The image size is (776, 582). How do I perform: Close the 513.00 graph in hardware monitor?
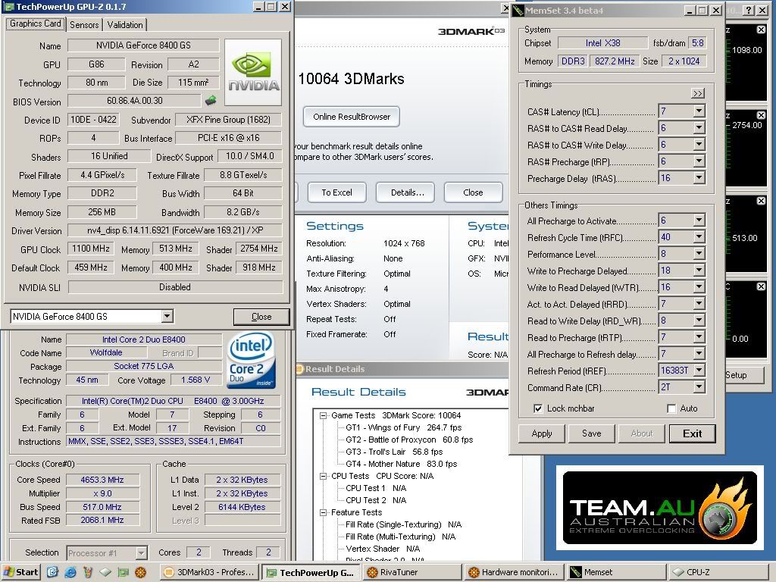coord(761,200)
